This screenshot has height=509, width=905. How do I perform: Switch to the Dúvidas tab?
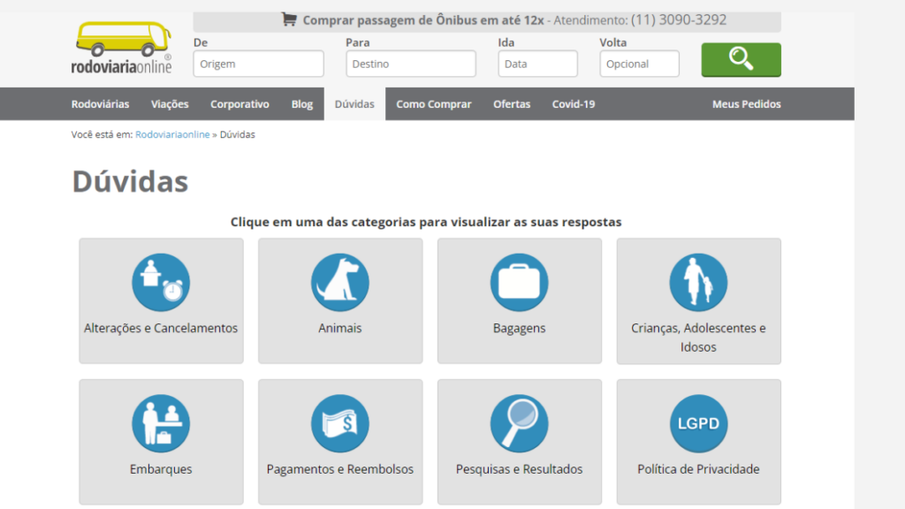click(354, 103)
